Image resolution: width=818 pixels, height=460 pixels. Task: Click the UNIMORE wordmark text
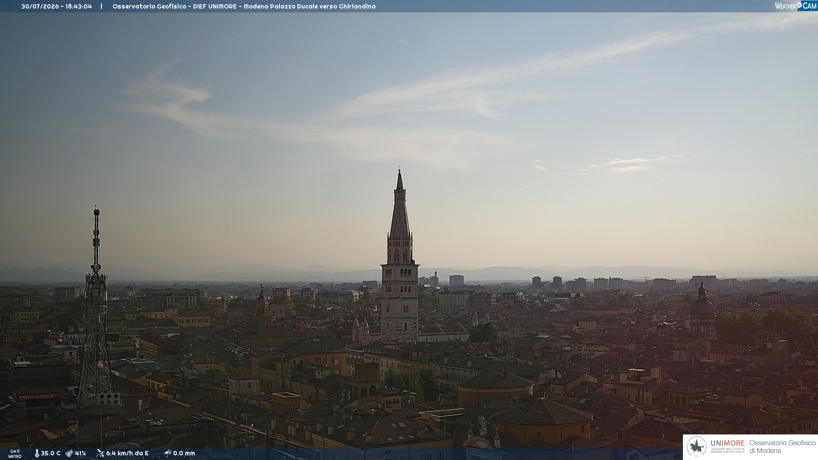728,443
